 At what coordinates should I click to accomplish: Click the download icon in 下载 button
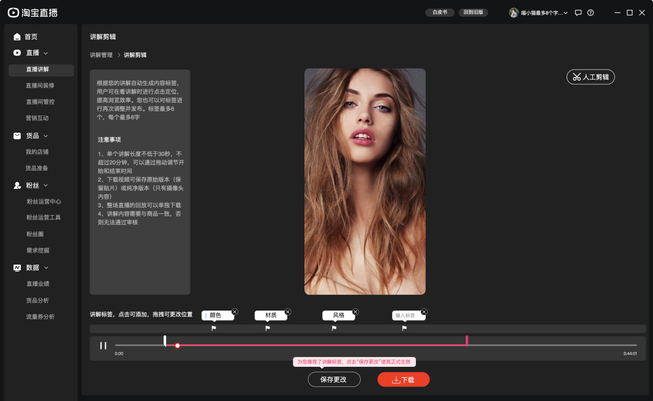pos(396,380)
